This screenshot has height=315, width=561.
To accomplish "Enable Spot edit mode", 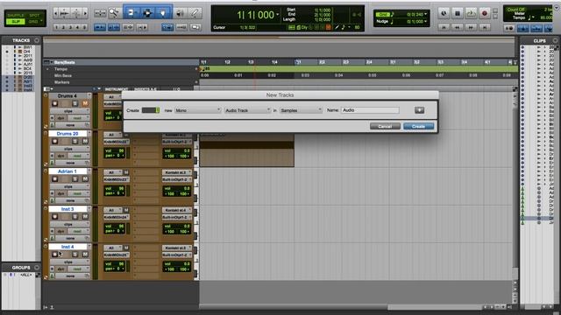I will tap(34, 16).
